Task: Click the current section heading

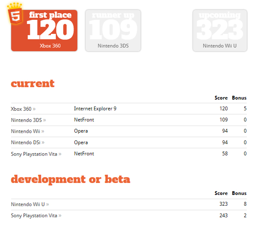Action: [33, 84]
